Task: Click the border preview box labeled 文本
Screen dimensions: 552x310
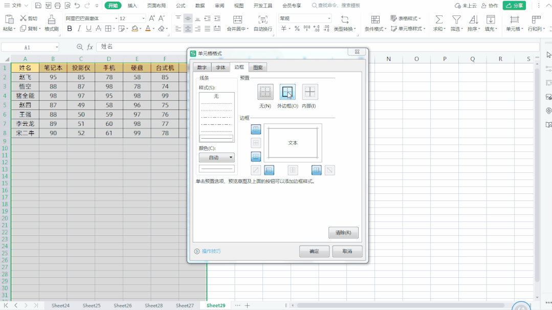Action: (293, 143)
